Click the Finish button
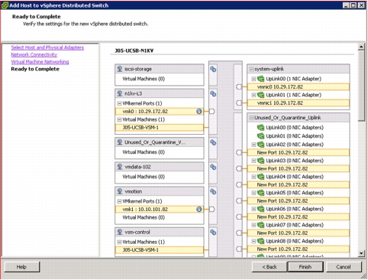 click(x=305, y=267)
